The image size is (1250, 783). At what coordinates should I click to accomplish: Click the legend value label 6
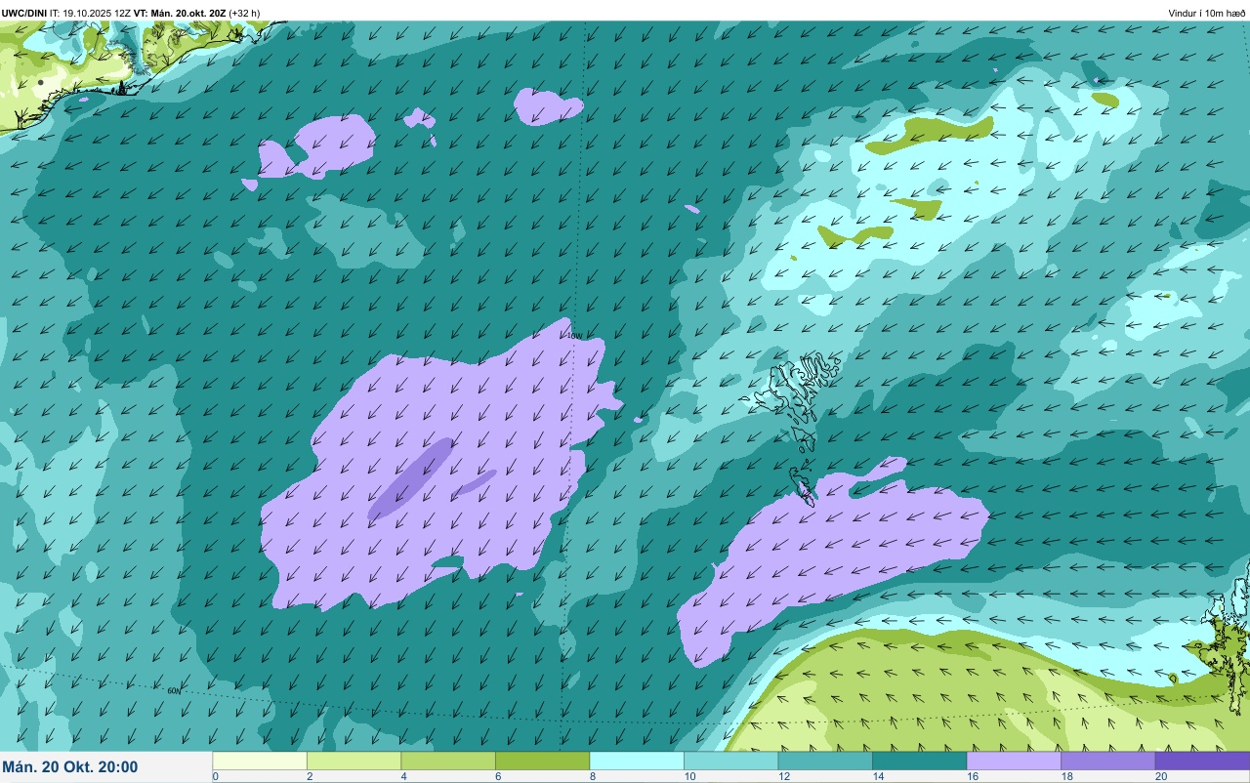pyautogui.click(x=497, y=777)
